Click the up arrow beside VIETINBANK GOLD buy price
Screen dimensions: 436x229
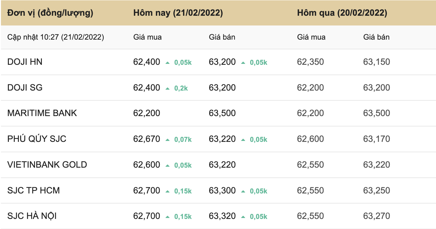[168, 165]
